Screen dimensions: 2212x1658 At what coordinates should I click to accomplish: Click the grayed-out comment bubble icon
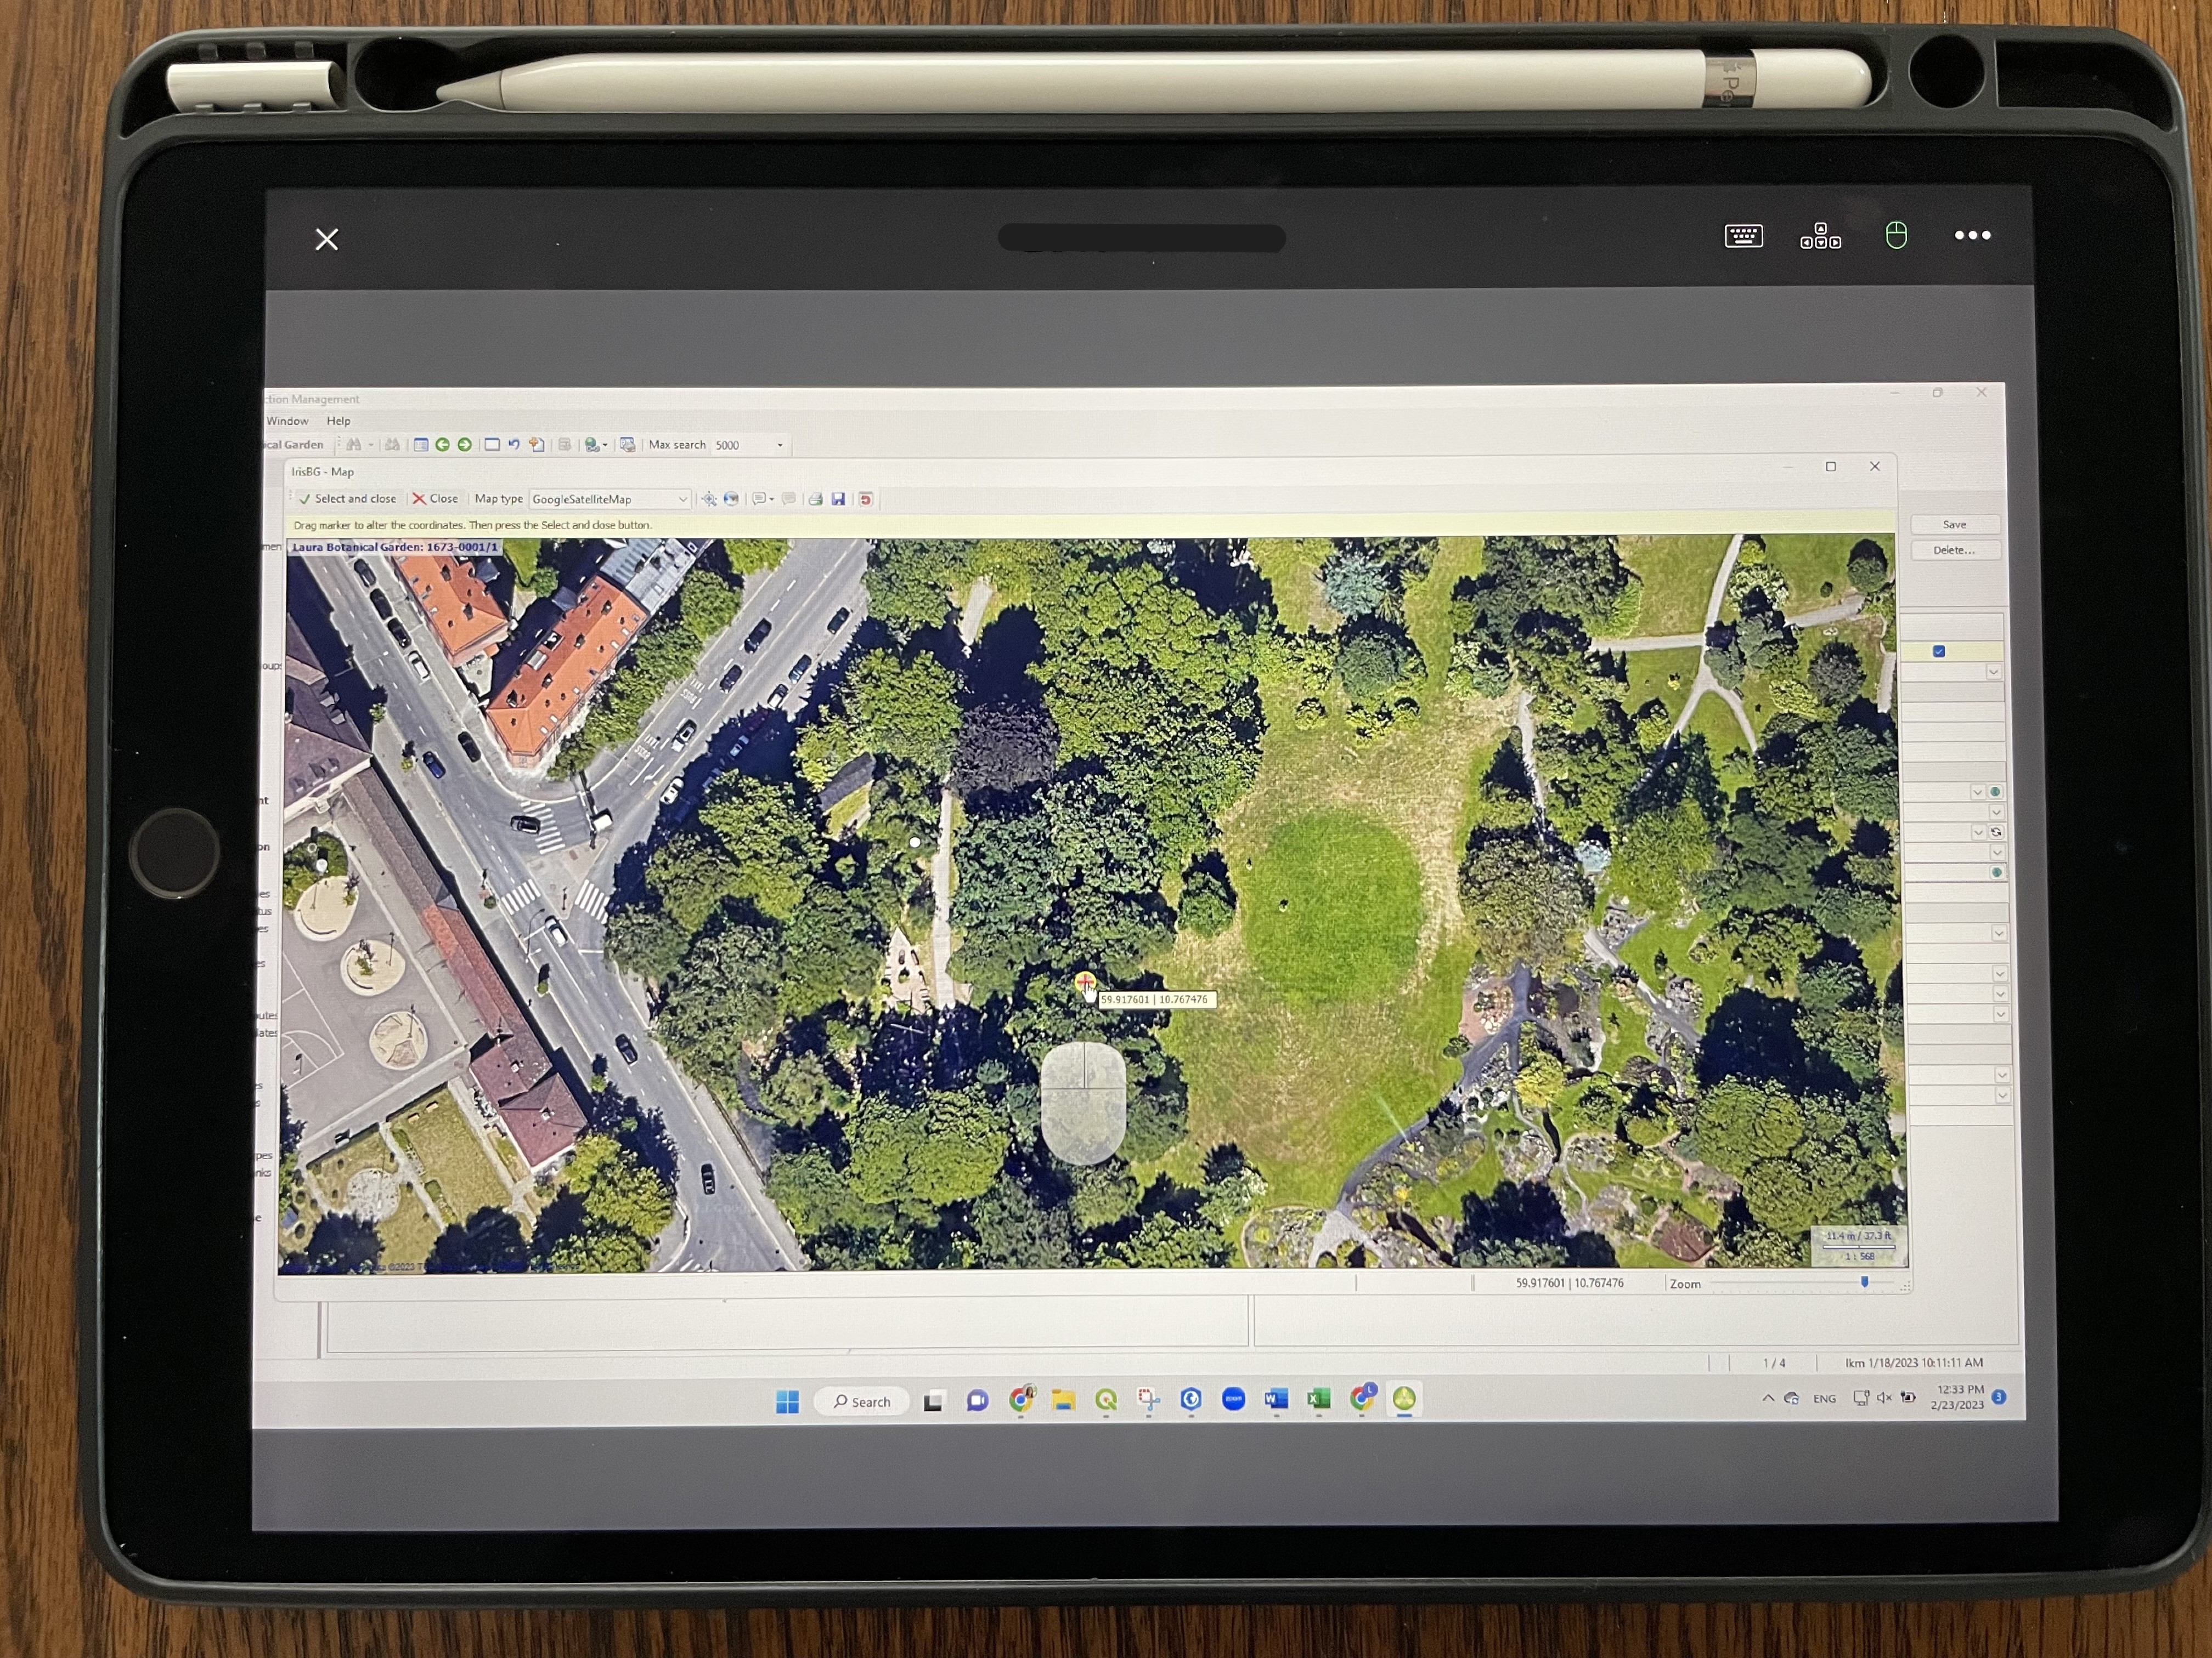(x=789, y=499)
